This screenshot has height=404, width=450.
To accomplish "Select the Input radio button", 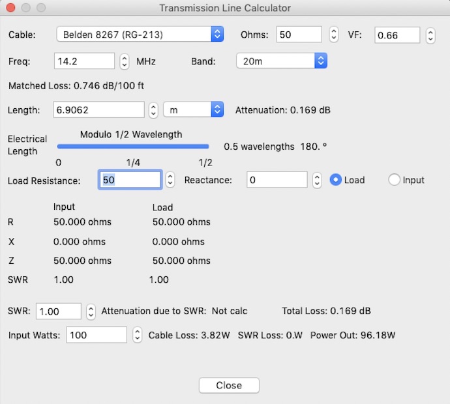I will coord(394,180).
